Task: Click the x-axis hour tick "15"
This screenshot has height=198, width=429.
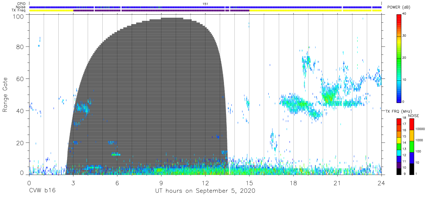Action: coord(249,182)
